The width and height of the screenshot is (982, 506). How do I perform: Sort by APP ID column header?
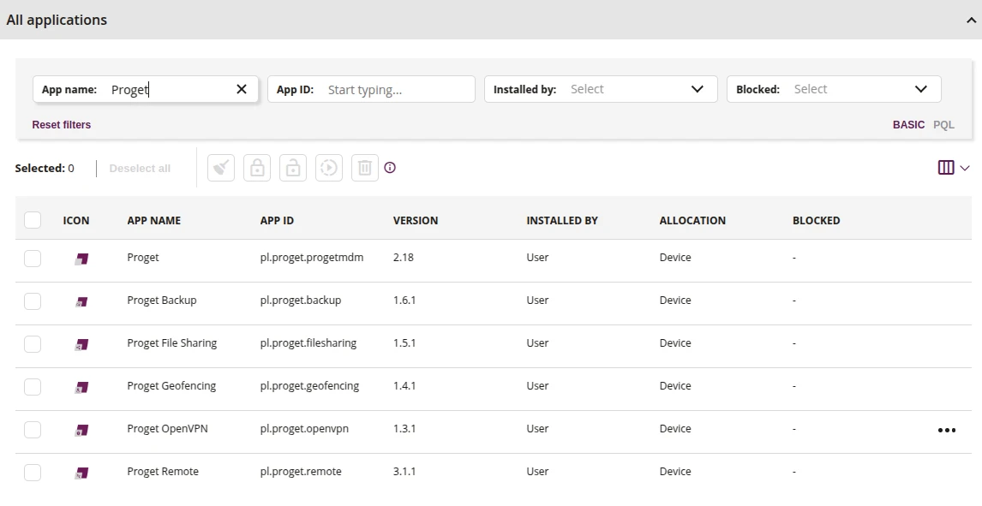click(x=277, y=220)
